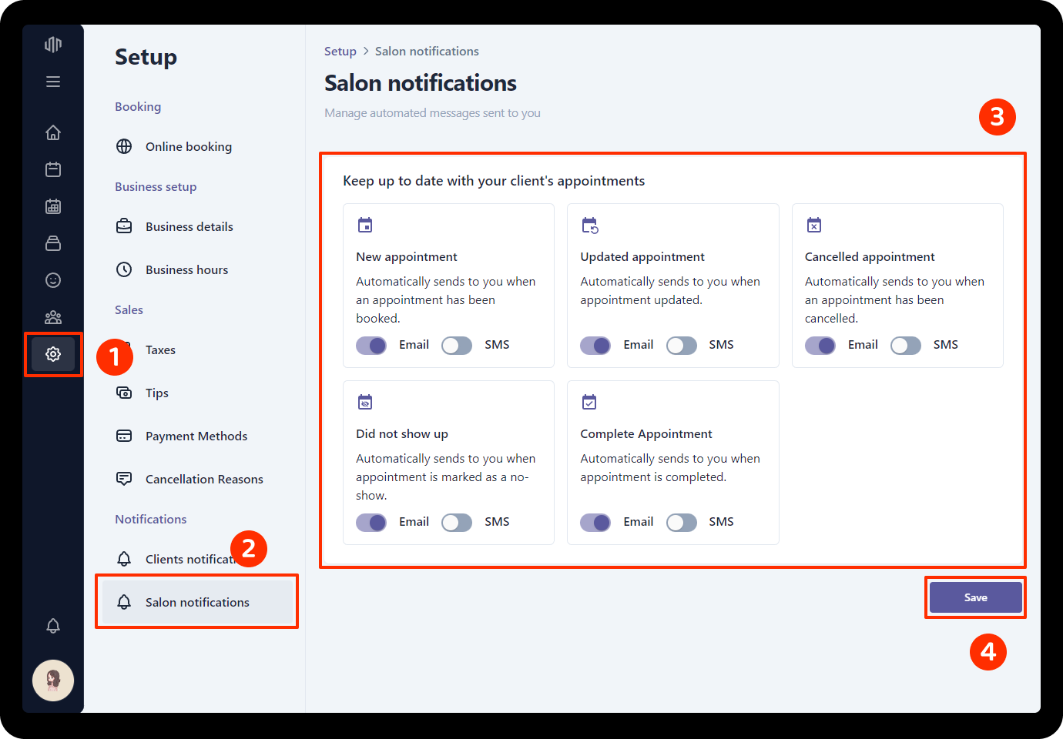
Task: Open Online booking setup page
Action: tap(188, 146)
